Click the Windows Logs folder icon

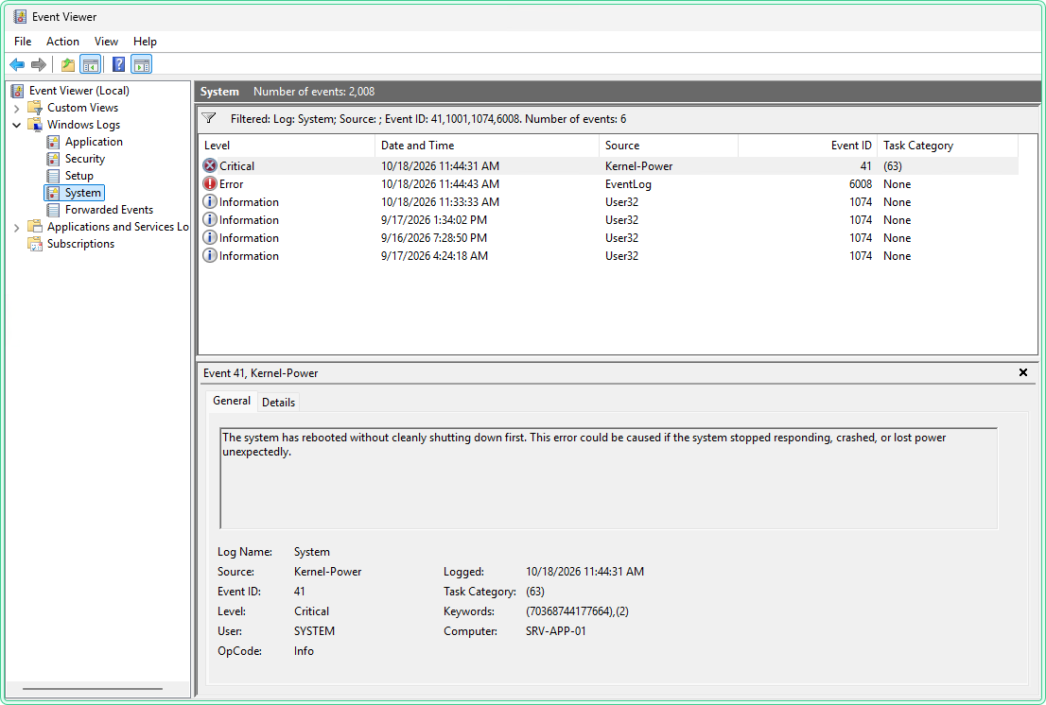pos(35,125)
